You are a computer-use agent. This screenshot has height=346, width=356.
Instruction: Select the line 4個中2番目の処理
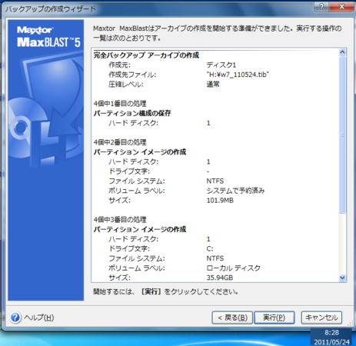(x=120, y=142)
